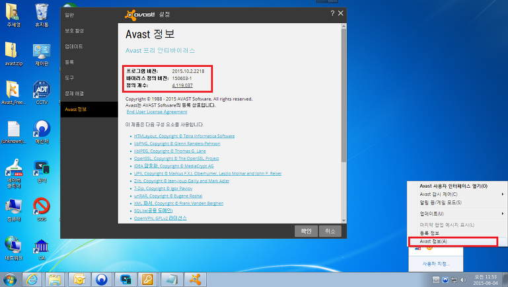Switch to the 등록 settings tab
Viewport: 508px width, 287px height.
(x=89, y=62)
